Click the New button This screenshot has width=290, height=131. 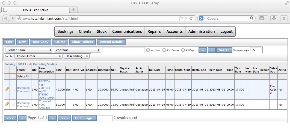tap(22, 42)
